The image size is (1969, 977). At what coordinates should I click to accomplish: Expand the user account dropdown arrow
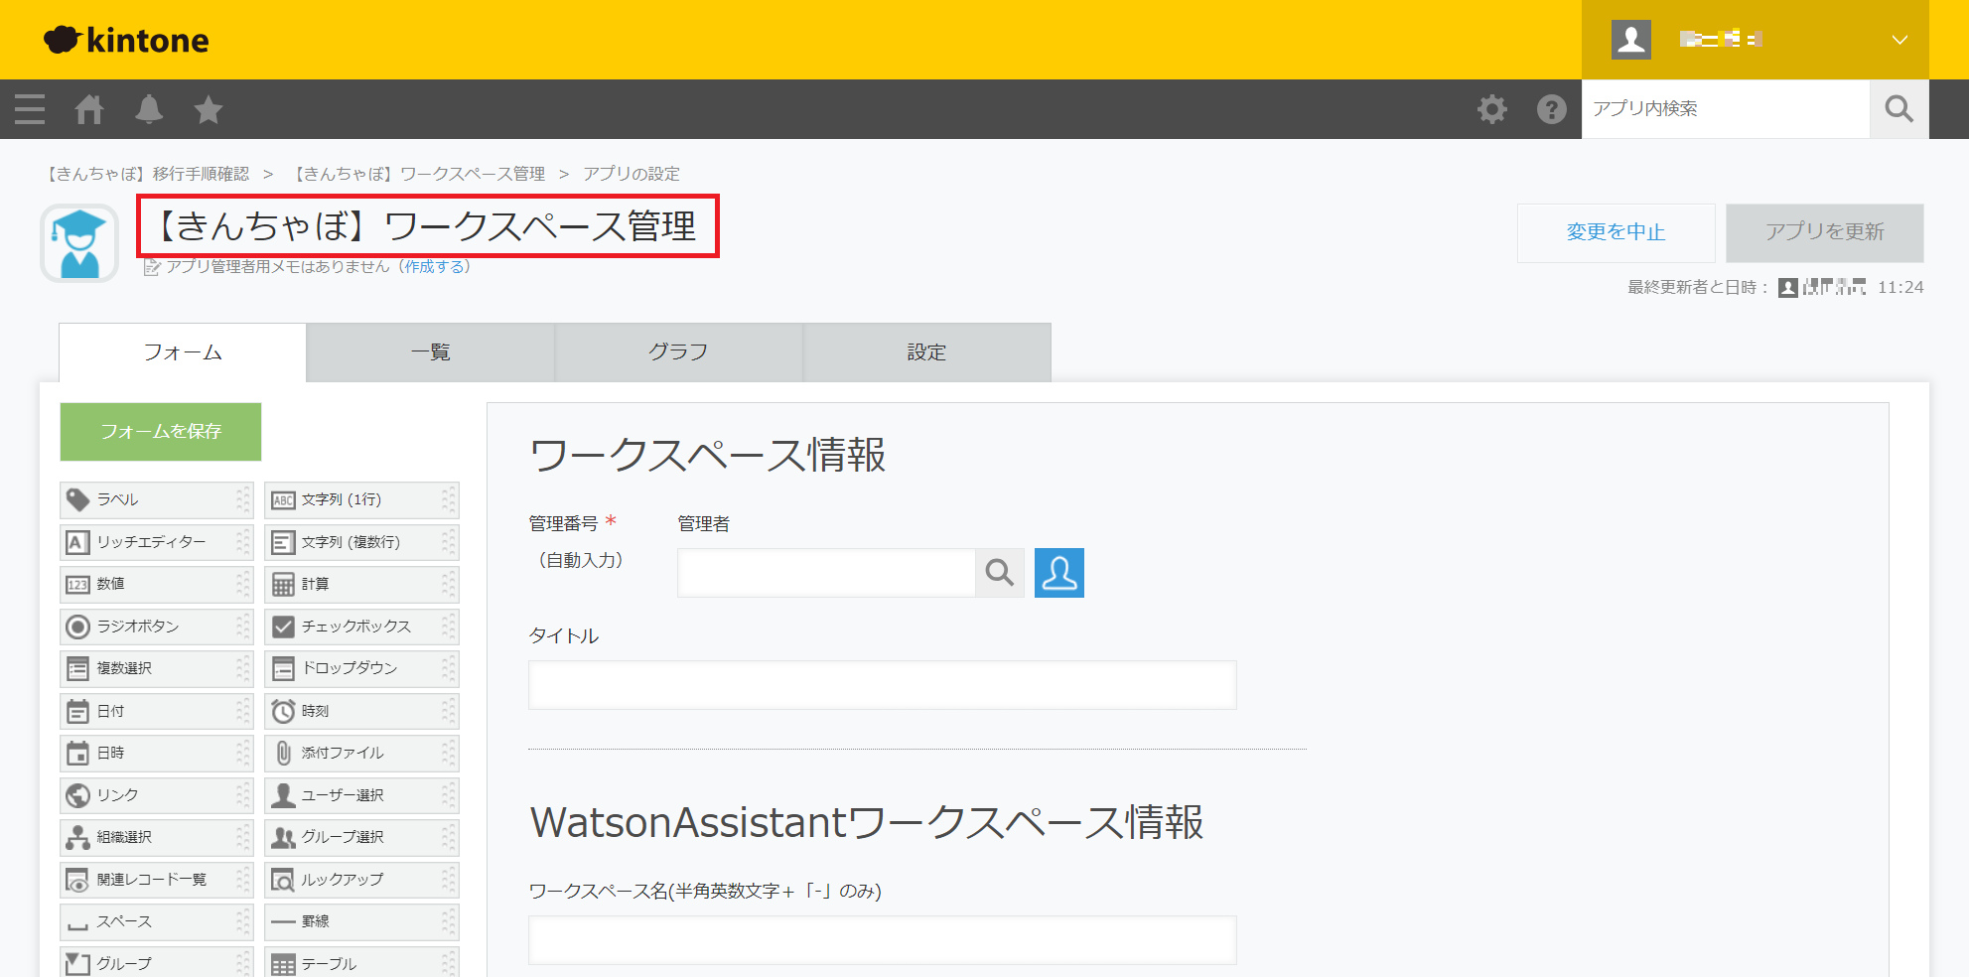[1899, 40]
